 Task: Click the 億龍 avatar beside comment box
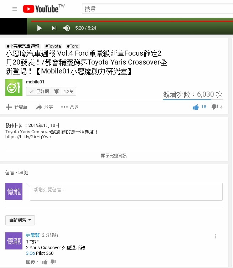tap(14, 191)
